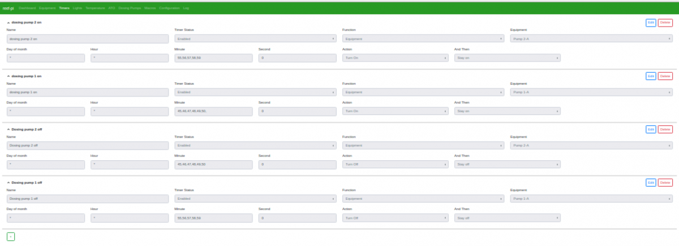Click Day of month field of 'dosing pump 2 on'

click(x=46, y=58)
